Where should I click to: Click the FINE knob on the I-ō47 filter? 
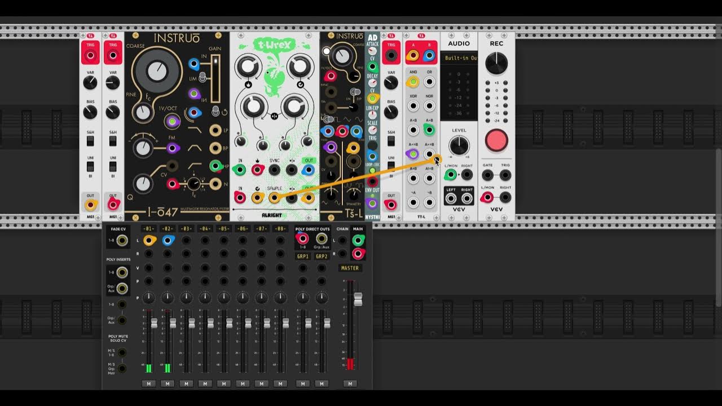143,113
